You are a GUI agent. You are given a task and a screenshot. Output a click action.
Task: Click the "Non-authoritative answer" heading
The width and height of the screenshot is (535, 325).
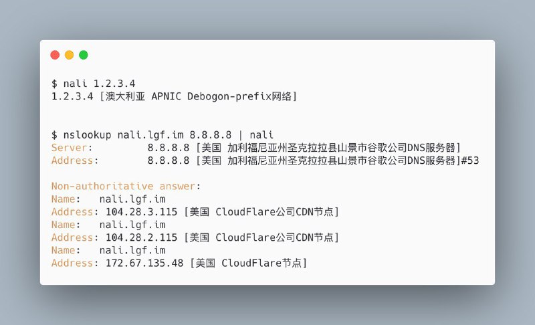pyautogui.click(x=126, y=186)
